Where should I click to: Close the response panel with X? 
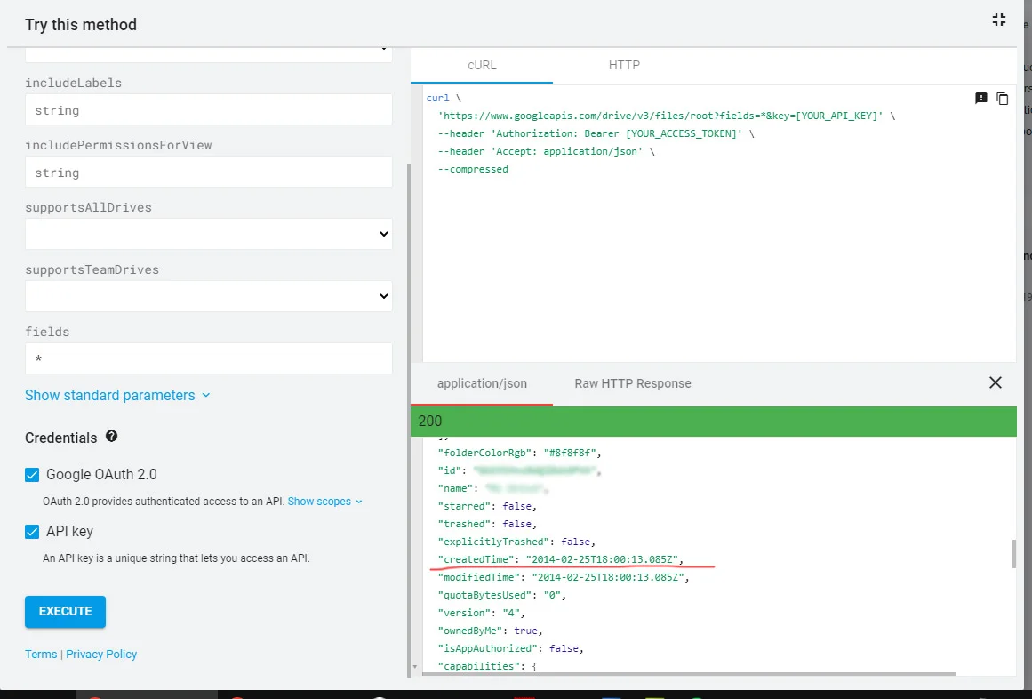click(x=995, y=382)
